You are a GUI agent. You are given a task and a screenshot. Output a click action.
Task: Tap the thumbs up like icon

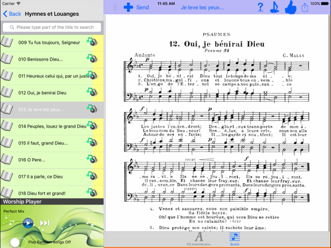click(290, 7)
